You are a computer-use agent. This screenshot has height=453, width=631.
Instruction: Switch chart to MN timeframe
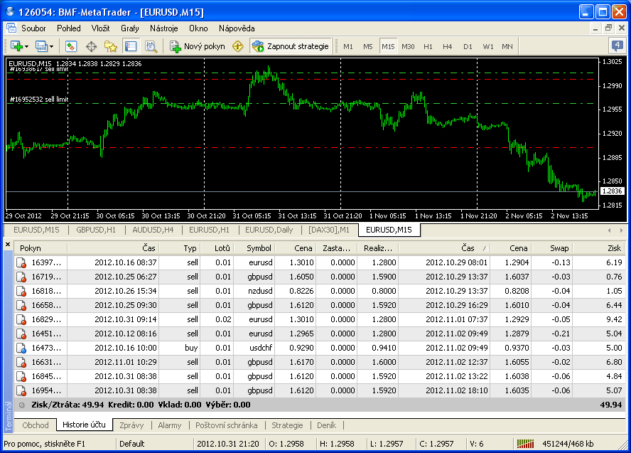507,47
